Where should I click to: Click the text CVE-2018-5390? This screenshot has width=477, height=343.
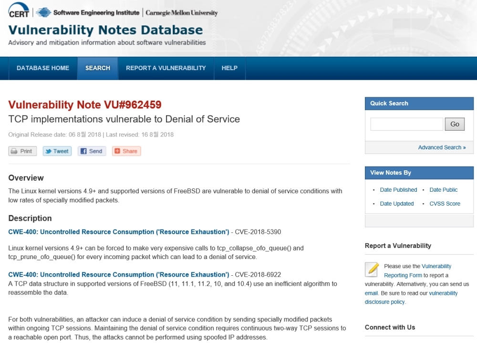(x=258, y=232)
